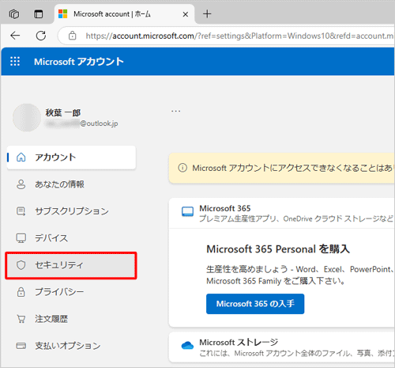
Task: Open サブスクリプション in the sidebar
Action: (71, 211)
